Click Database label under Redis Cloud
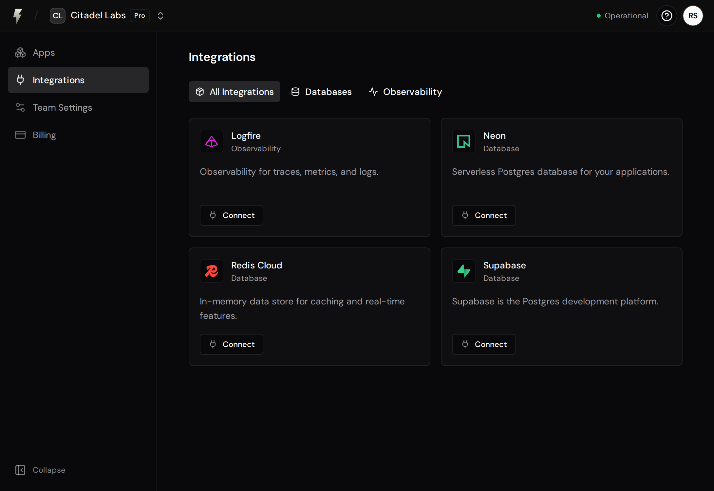 click(x=249, y=278)
